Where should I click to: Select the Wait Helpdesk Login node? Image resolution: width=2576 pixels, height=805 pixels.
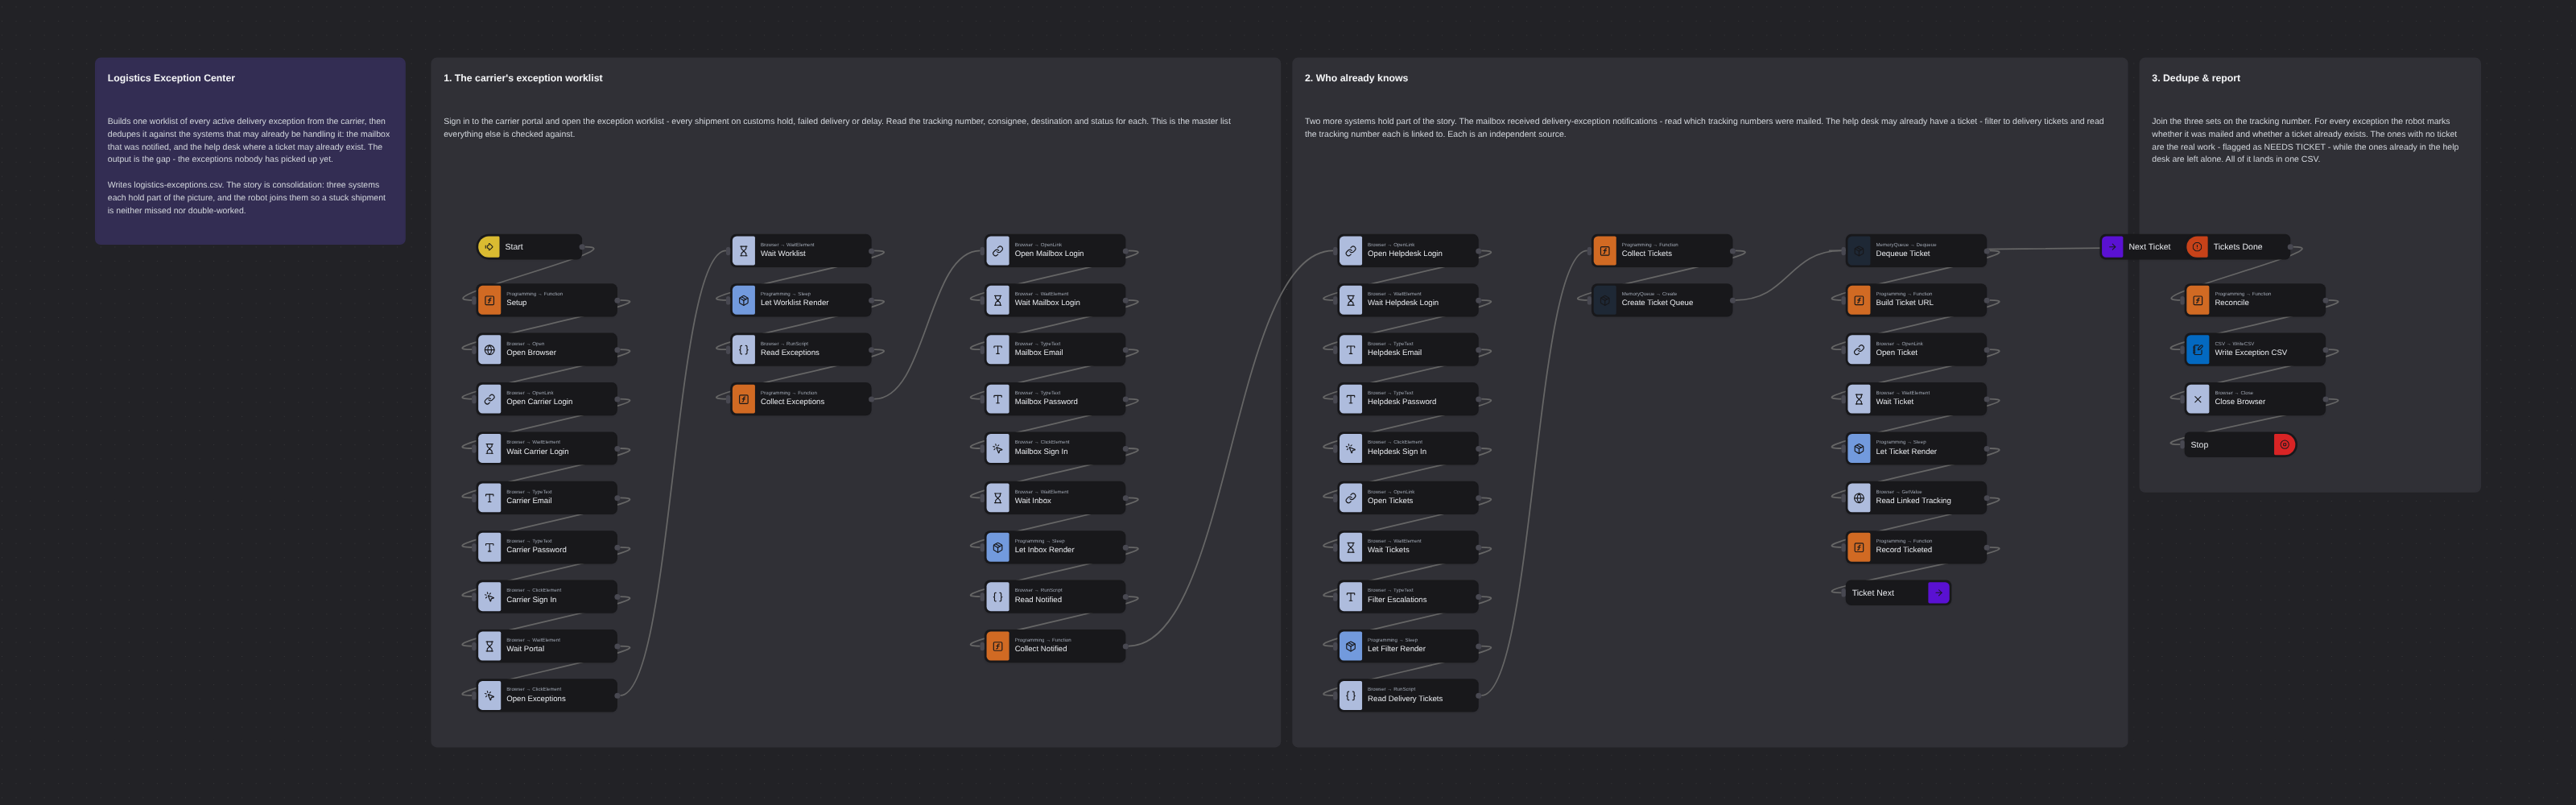coord(1408,300)
